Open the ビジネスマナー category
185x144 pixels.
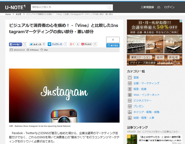tap(142, 101)
